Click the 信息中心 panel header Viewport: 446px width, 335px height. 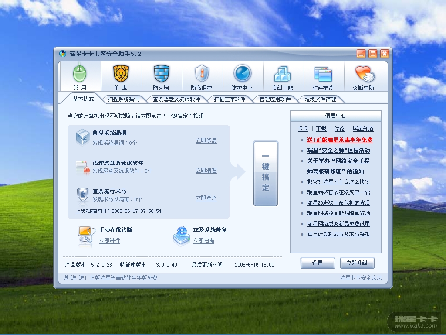[x=336, y=116]
